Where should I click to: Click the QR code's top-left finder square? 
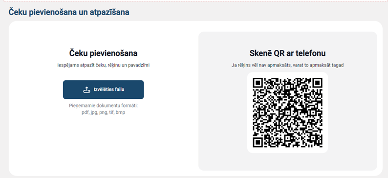(258, 83)
